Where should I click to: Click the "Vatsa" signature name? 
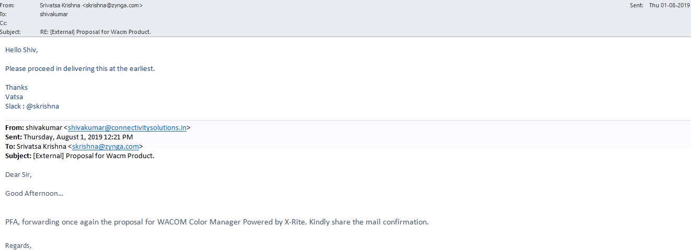pyautogui.click(x=14, y=97)
